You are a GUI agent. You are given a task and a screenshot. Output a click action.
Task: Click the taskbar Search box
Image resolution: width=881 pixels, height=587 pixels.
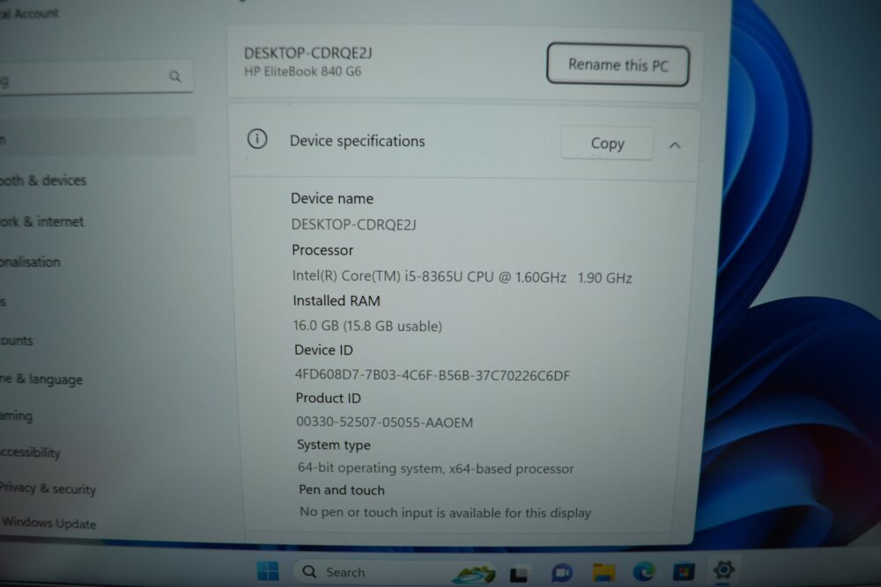(x=393, y=572)
